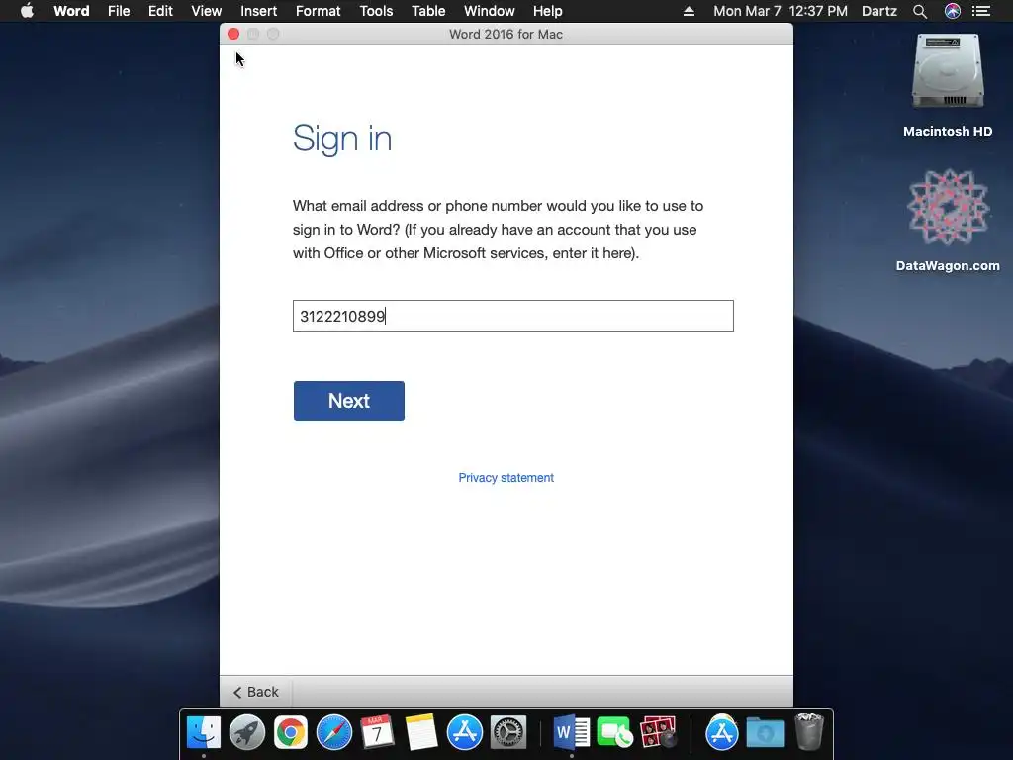Click the eject icon in menu bar

click(x=689, y=11)
